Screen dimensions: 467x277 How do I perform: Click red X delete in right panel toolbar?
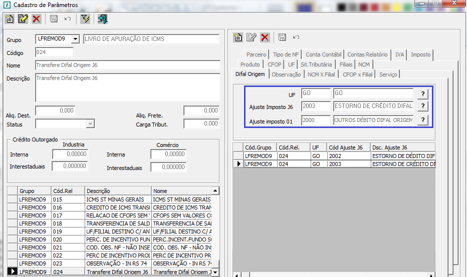[x=265, y=37]
